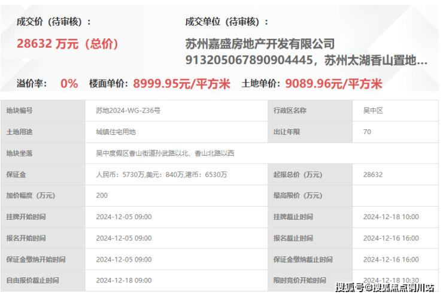Viewport: 443px width, 297px height.
Task: Select the company name 苏州嘉盛房地产开发有限公司
Action: click(x=260, y=44)
